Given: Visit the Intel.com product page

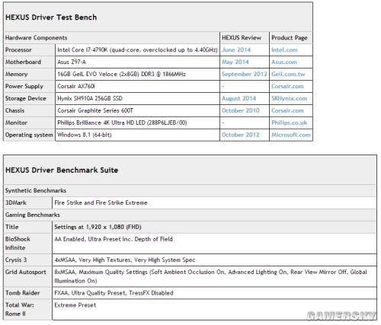Looking at the screenshot, I should (284, 50).
